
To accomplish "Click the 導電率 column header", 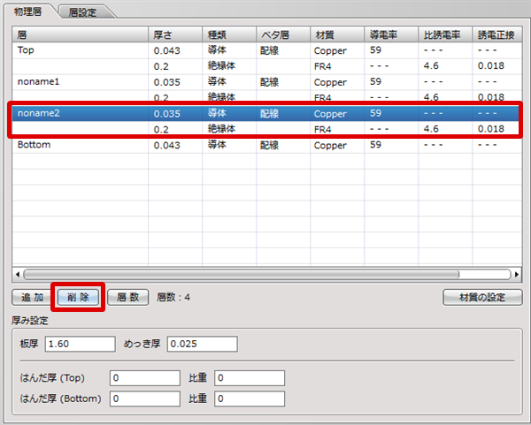I will click(390, 34).
